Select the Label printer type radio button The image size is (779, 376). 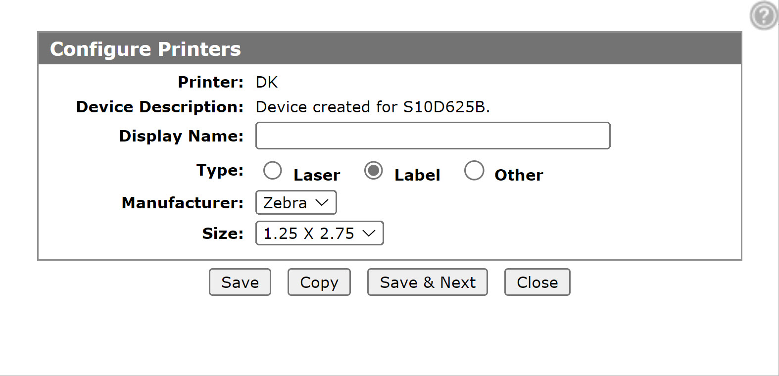(373, 171)
